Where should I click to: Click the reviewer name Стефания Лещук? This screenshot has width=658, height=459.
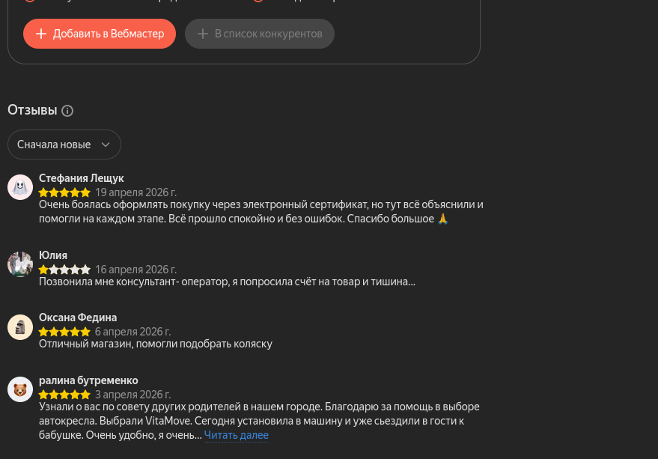tap(82, 178)
